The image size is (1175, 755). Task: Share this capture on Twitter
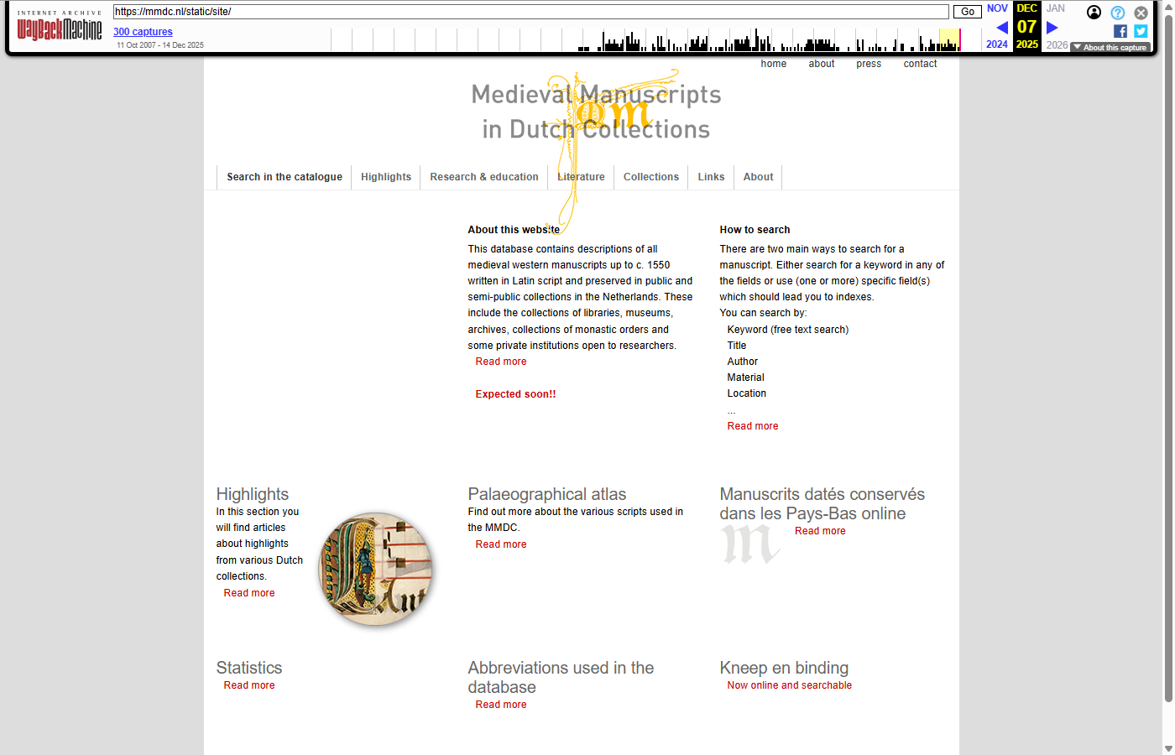(1140, 30)
